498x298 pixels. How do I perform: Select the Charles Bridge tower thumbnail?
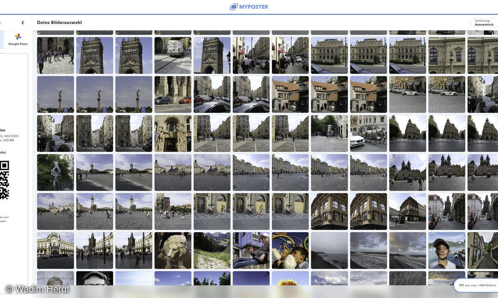tap(94, 55)
